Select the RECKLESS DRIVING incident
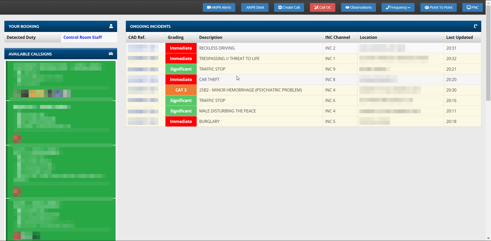The width and height of the screenshot is (491, 241). 304,48
